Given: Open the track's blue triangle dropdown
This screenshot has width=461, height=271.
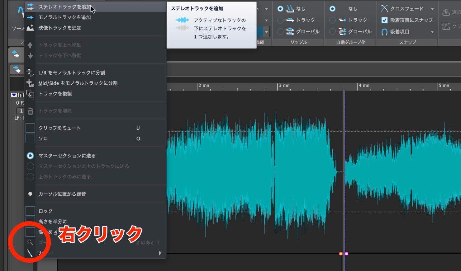Looking at the screenshot, I should point(14,95).
